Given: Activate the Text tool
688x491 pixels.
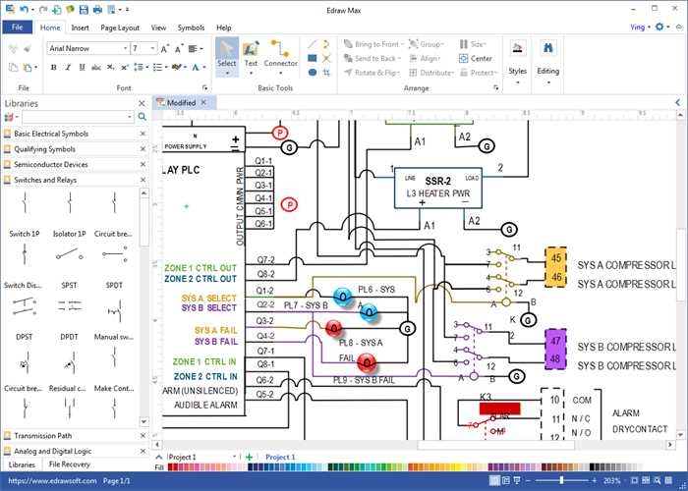Looking at the screenshot, I should click(251, 52).
